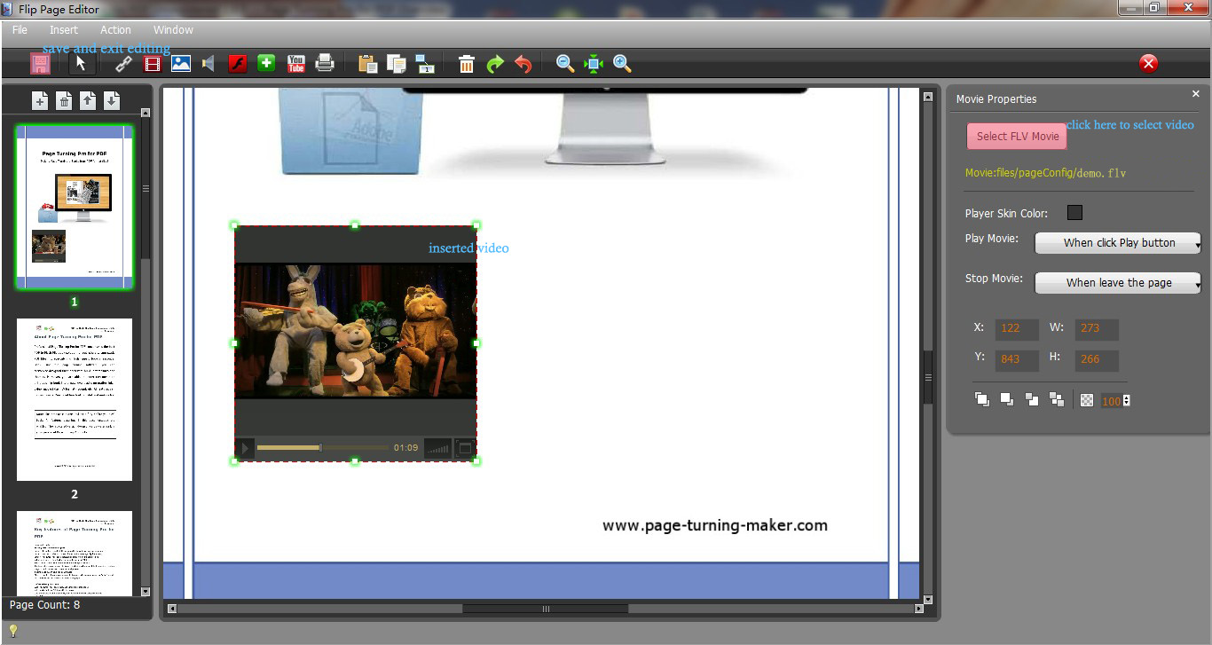Click the Movie:files/pageConfig/demo.flv path text
The image size is (1212, 645).
[x=1045, y=173]
